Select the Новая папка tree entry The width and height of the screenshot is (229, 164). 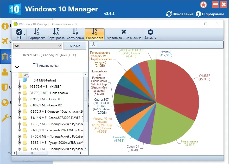coord(49,93)
